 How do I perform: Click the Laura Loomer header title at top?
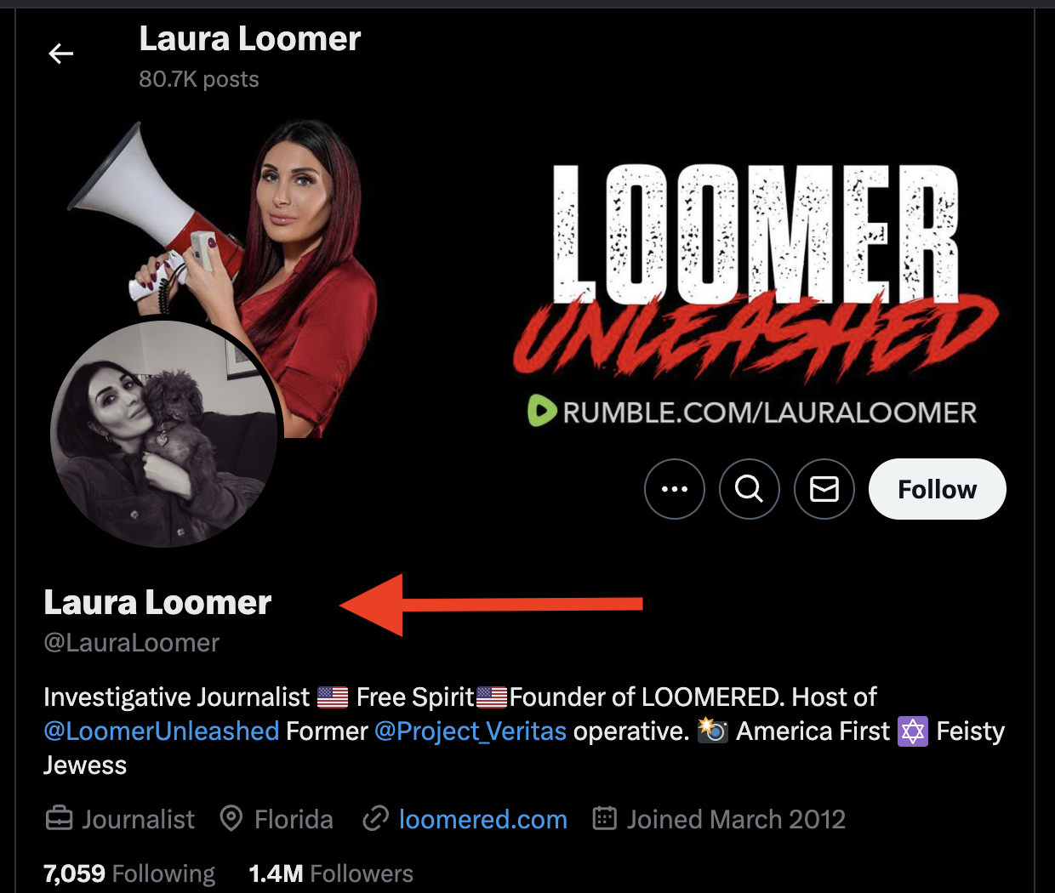250,39
